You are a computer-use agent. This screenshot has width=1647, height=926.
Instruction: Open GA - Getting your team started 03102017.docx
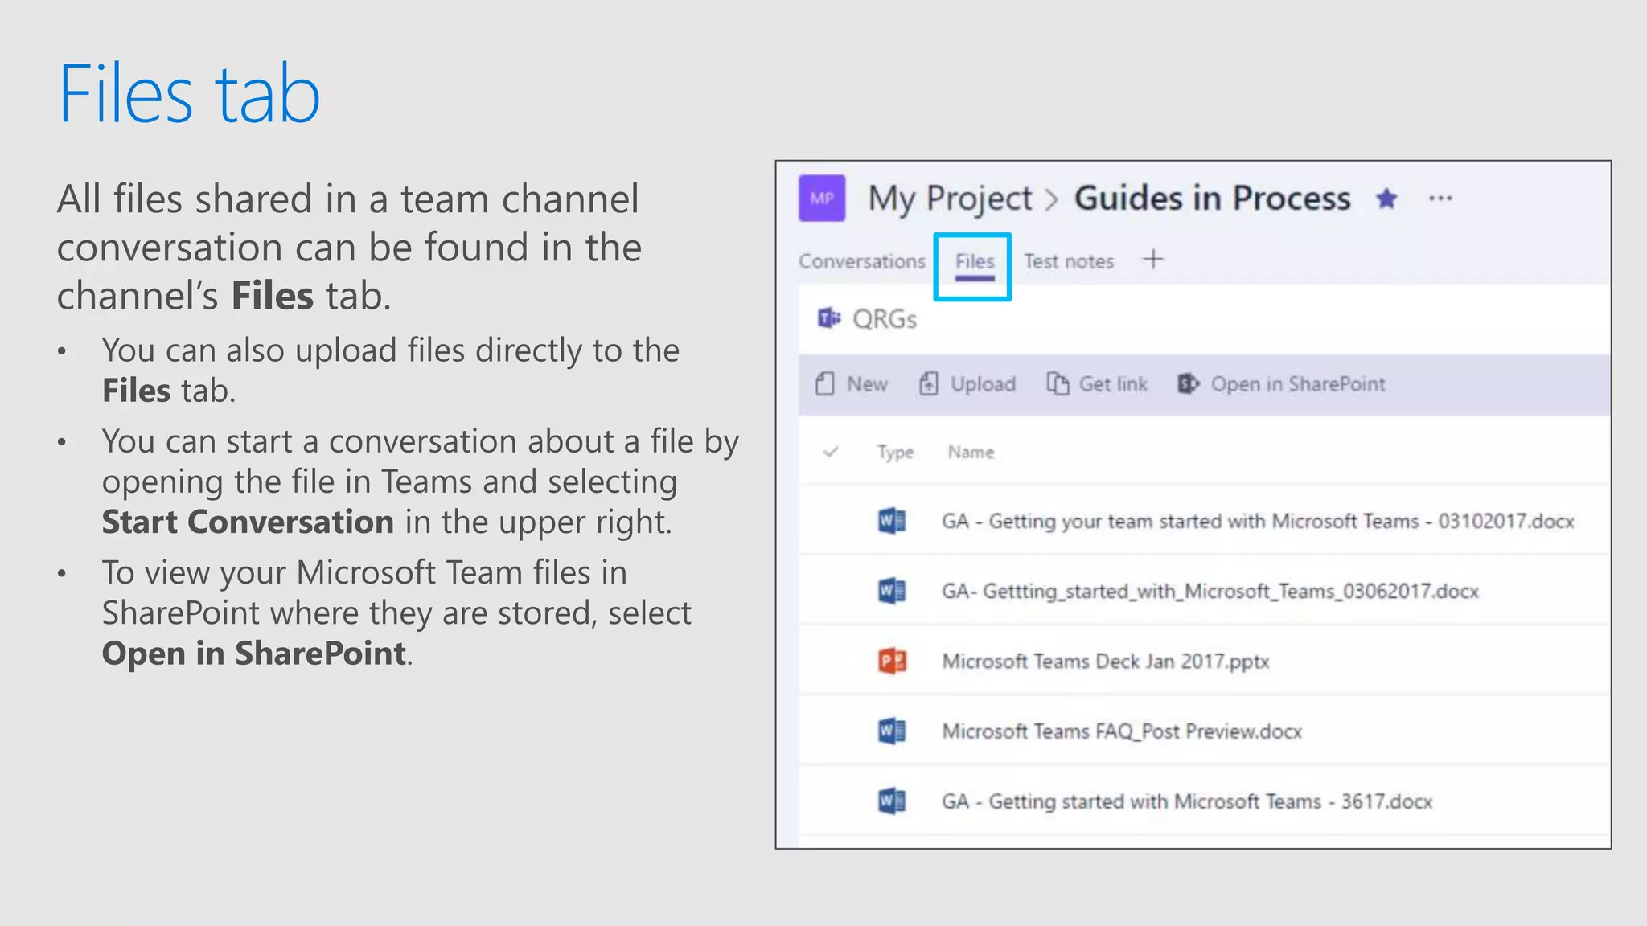tap(1258, 522)
